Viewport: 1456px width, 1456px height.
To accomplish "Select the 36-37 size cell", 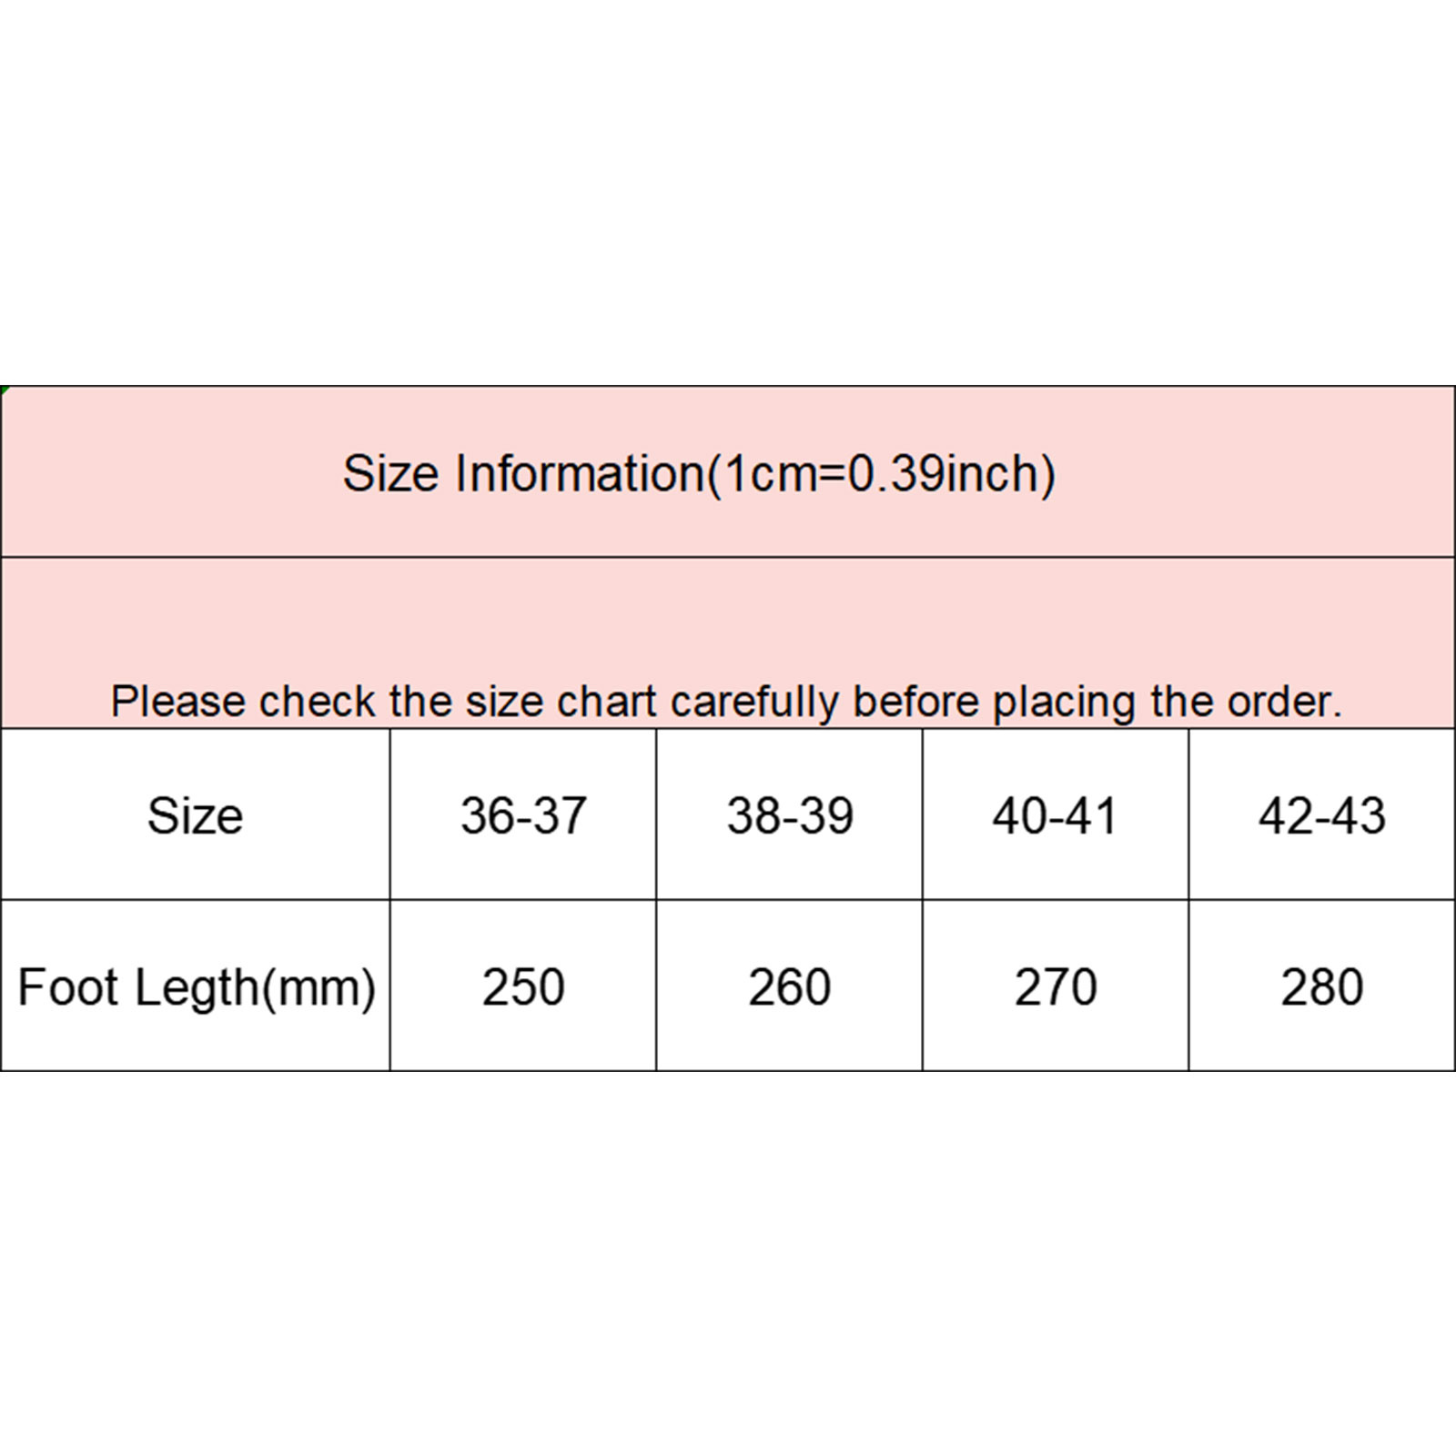I will tap(523, 815).
